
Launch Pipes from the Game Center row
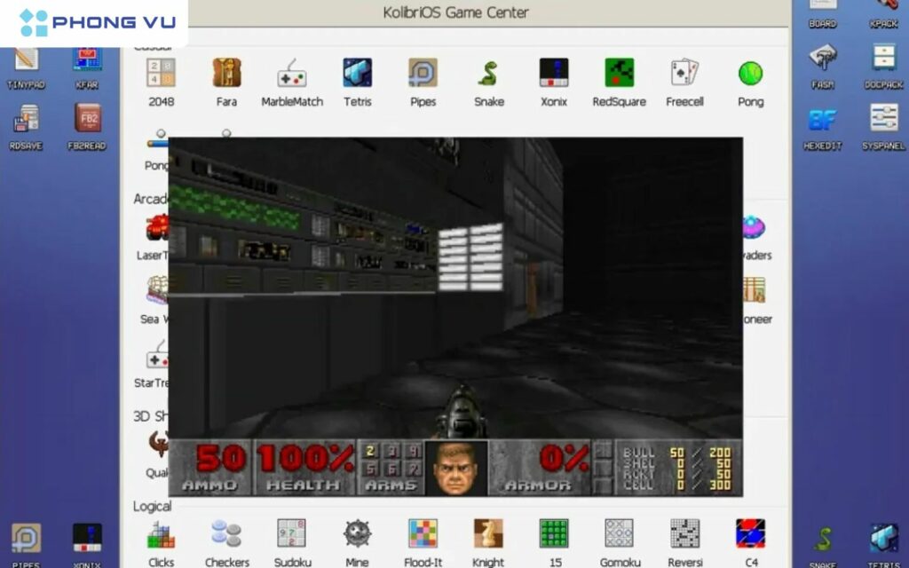pyautogui.click(x=423, y=73)
